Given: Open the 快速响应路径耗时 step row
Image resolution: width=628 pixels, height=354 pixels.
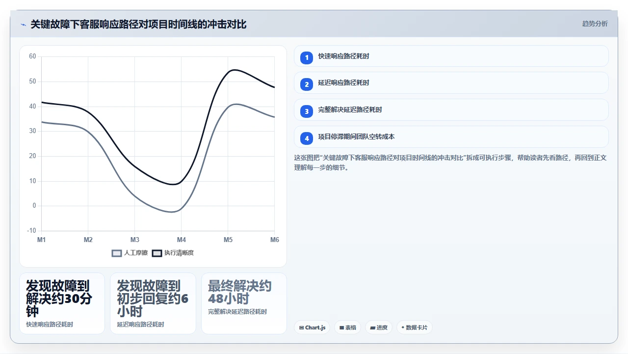Looking at the screenshot, I should point(451,56).
